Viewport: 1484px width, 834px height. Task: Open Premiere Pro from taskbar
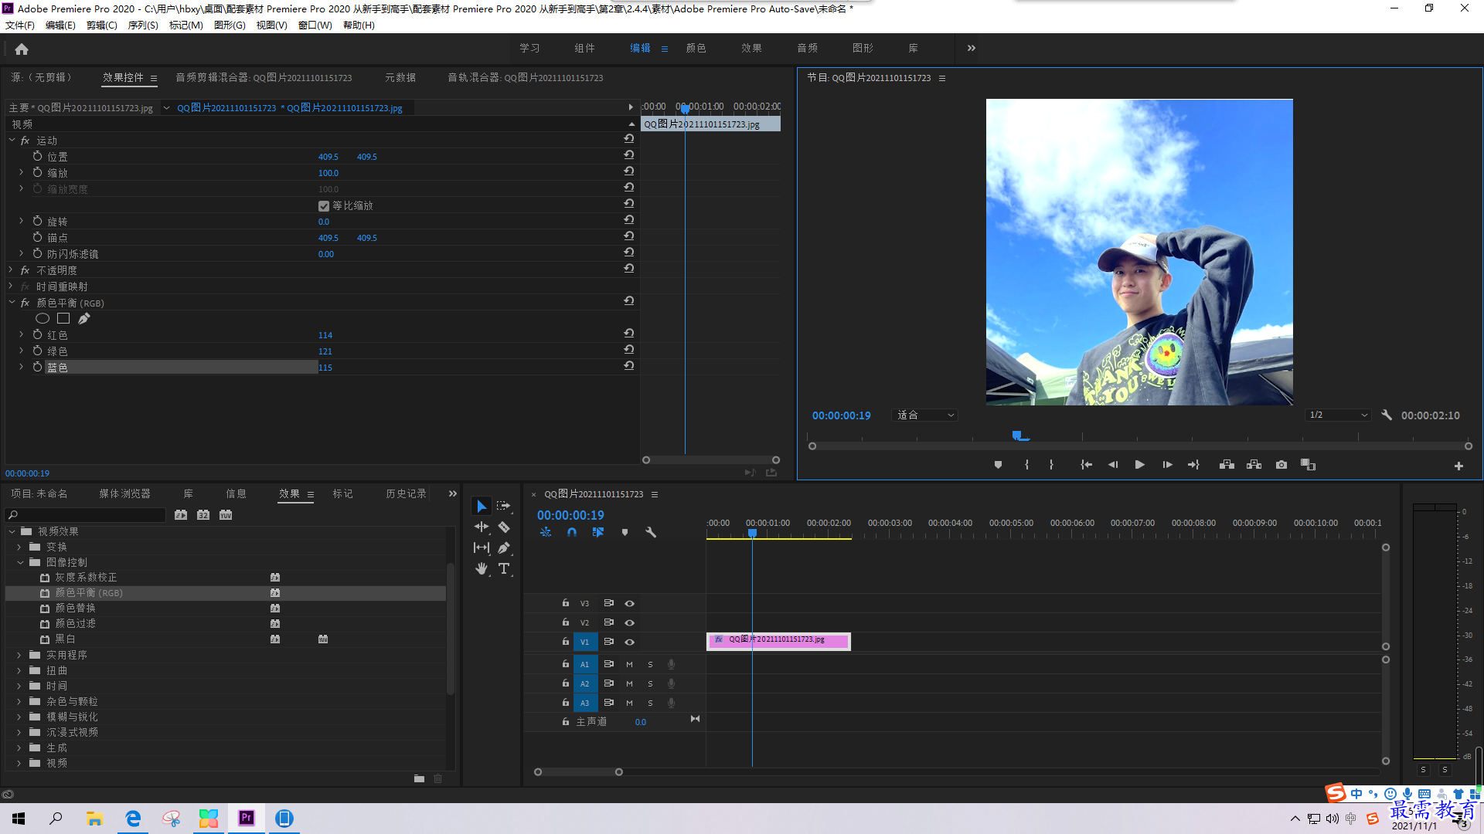246,818
